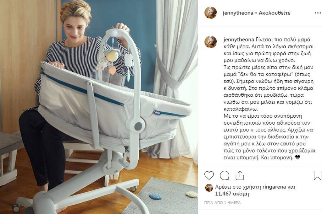This screenshot has height=214, width=322.
Task: Open the ΠΡΙΝ ΑΠΟ 1 ΗΜΕΡΑ timestamp
Action: (222, 202)
